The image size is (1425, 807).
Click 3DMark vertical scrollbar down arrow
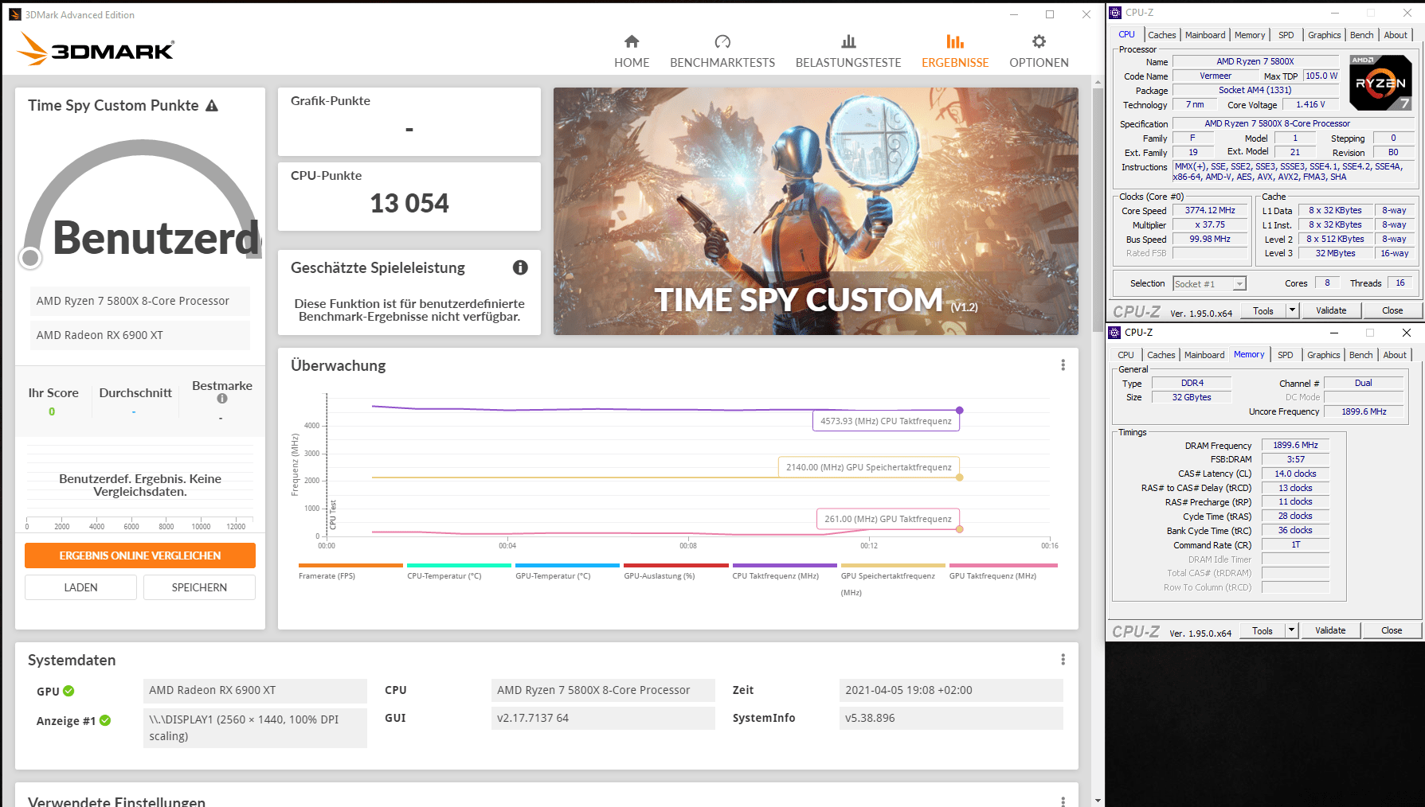tap(1098, 801)
